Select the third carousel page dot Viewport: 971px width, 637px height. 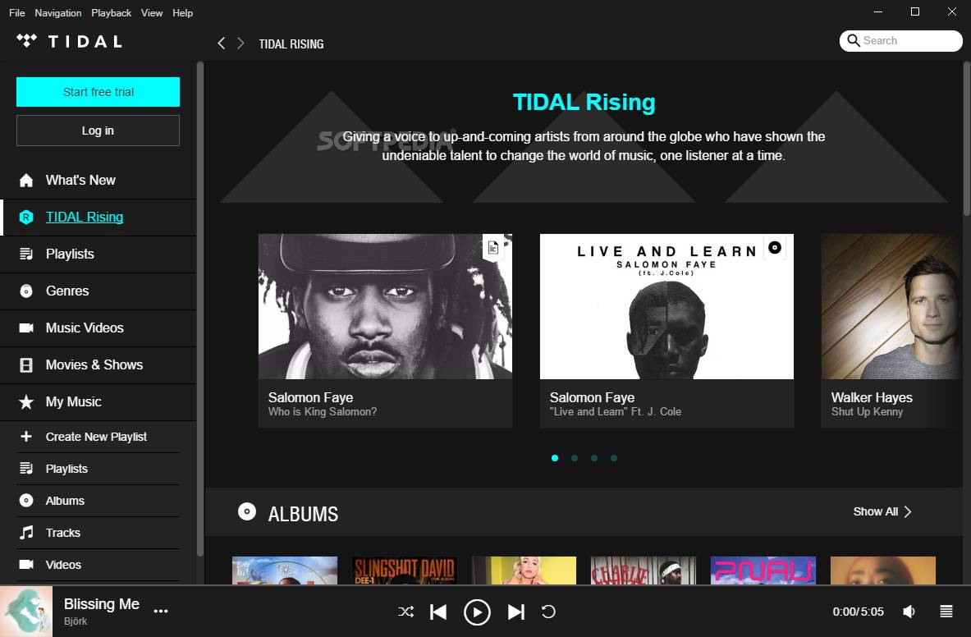[594, 458]
